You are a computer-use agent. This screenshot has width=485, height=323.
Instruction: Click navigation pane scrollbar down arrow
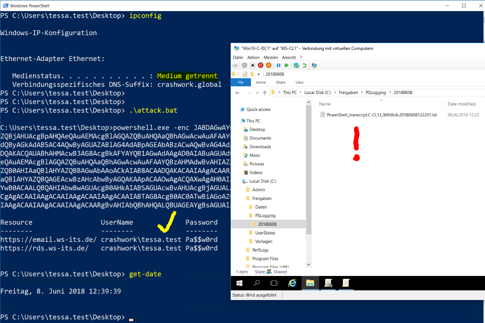[x=308, y=265]
